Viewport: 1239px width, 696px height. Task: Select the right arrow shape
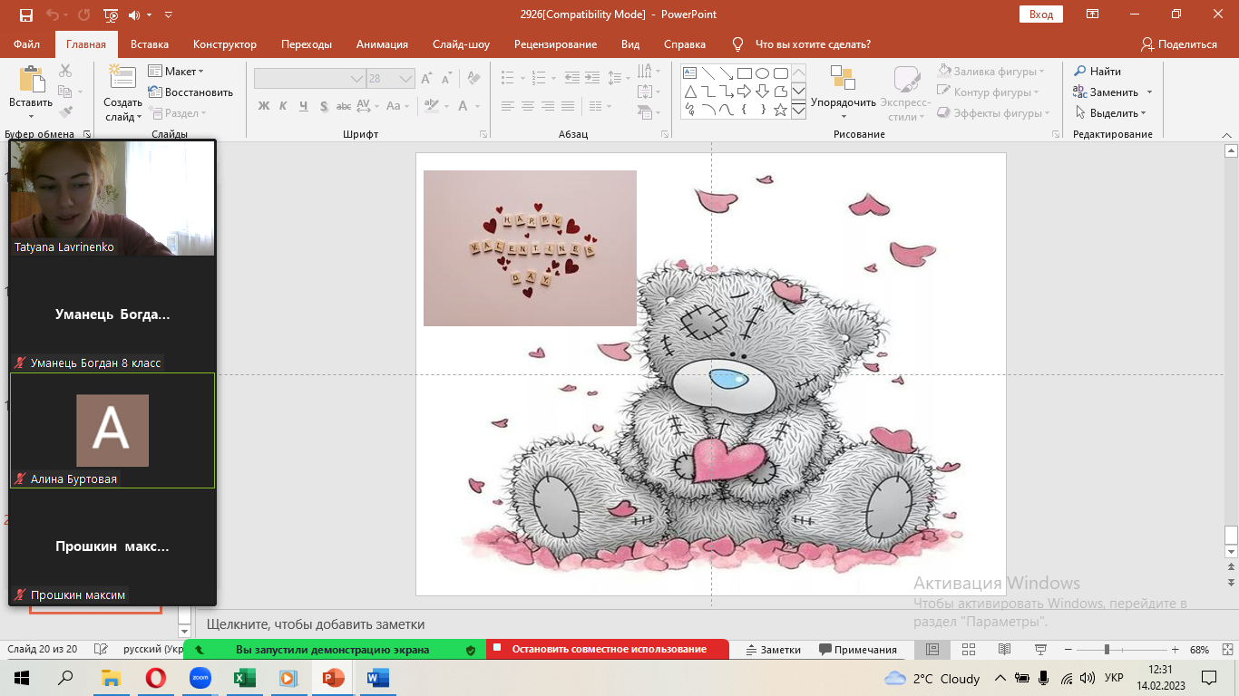[x=744, y=92]
